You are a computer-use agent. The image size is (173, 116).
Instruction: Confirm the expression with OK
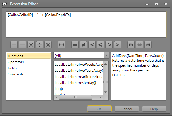tap(99, 109)
